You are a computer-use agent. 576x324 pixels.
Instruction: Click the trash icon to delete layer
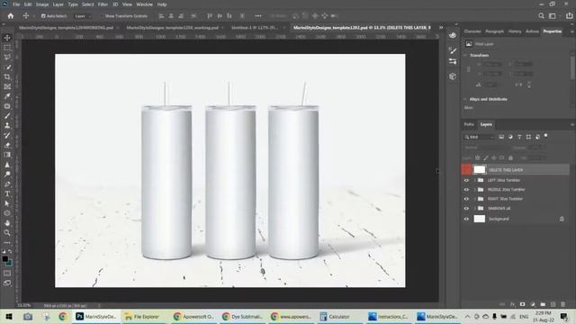click(563, 304)
